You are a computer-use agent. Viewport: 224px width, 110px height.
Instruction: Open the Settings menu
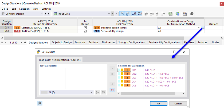coord(46,9)
